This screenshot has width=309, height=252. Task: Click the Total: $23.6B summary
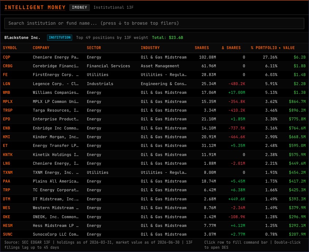[167, 37]
